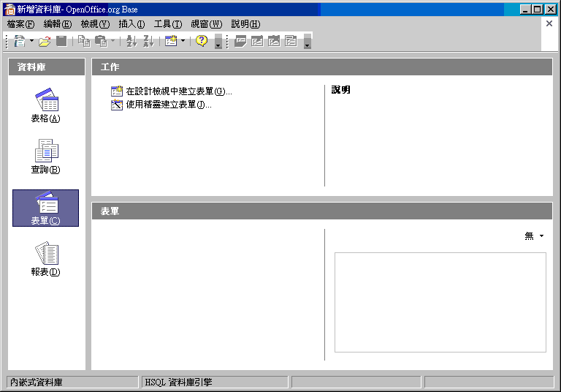Maximize the OpenOffice.org Base window

tap(538, 10)
